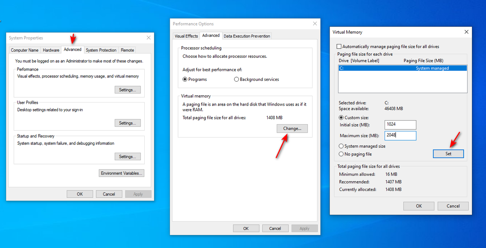This screenshot has width=486, height=248.
Task: Open Performance Settings in System Properties
Action: click(128, 90)
